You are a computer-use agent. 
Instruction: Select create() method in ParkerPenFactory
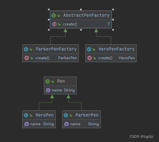[x=42, y=58]
